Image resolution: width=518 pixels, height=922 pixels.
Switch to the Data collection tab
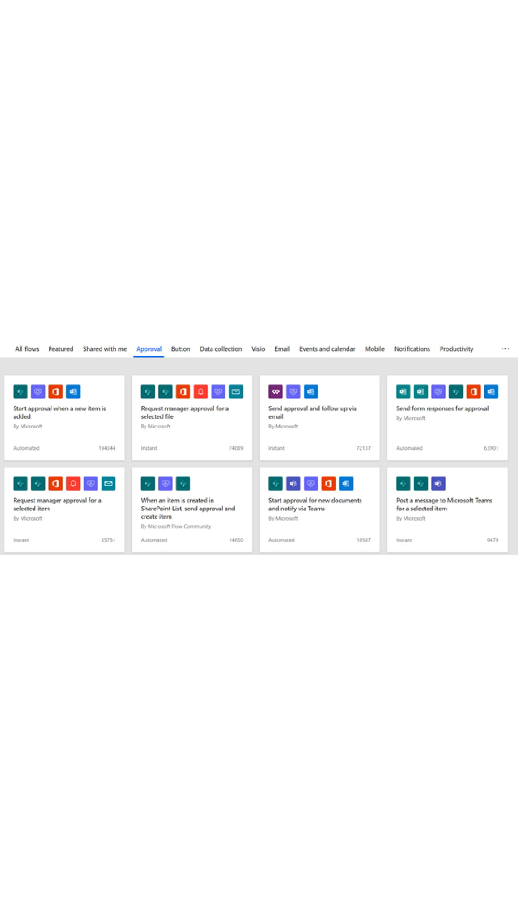[x=220, y=349]
